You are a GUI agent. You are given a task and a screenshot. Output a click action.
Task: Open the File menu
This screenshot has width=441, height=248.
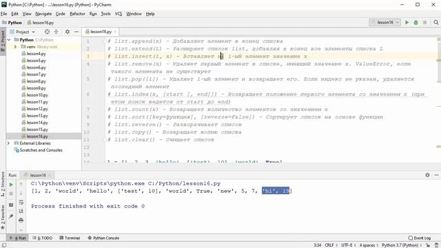(x=4, y=14)
